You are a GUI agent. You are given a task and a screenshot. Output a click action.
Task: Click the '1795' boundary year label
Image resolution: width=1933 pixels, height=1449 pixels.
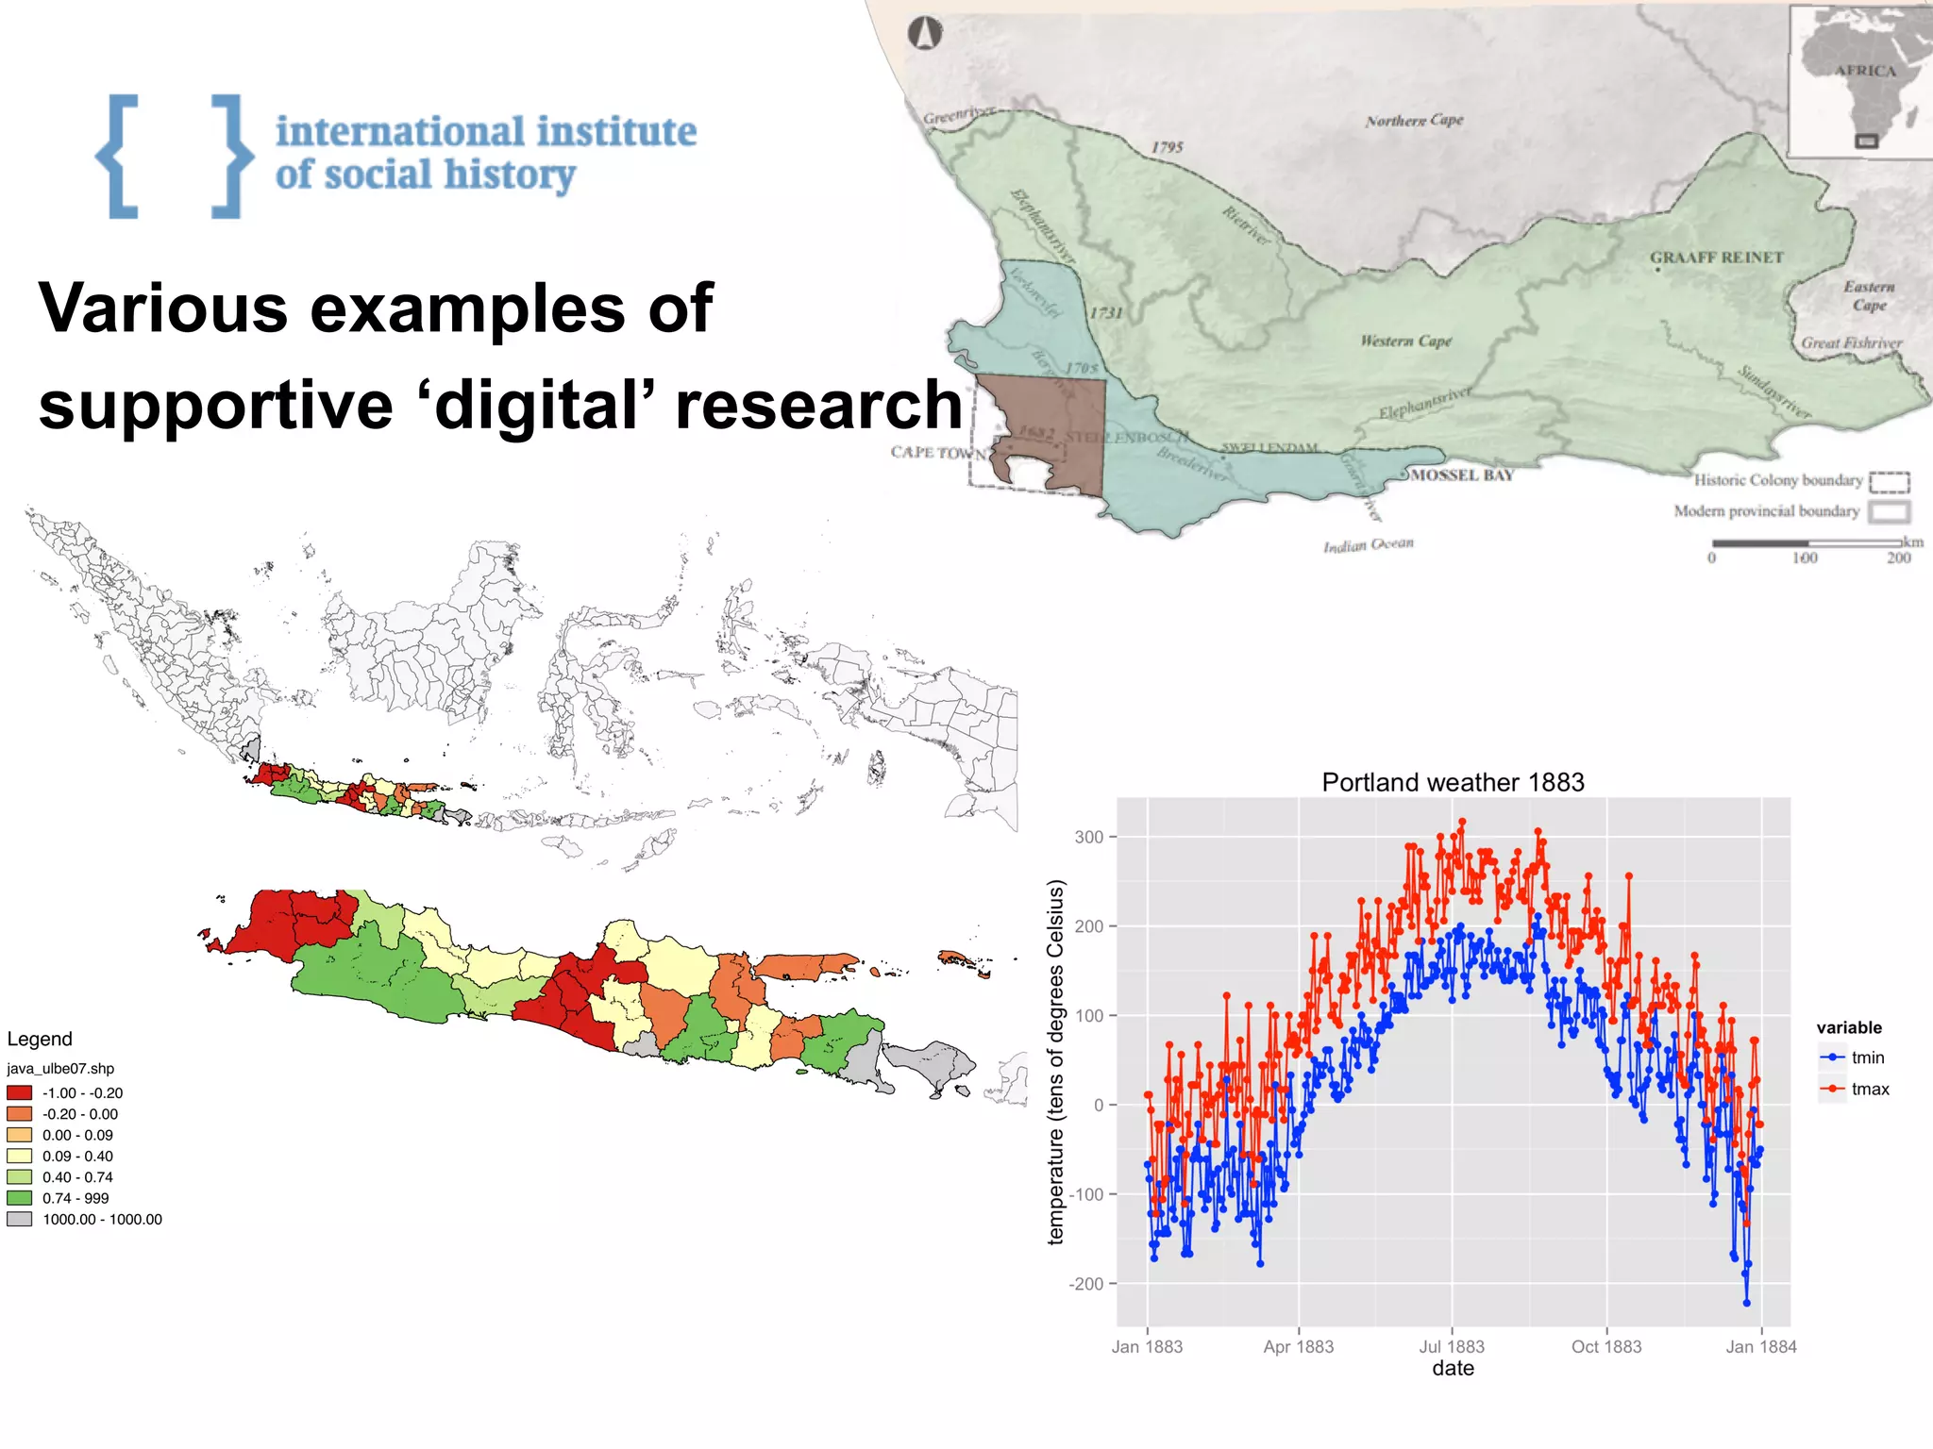(1168, 147)
